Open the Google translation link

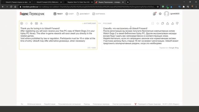click(x=172, y=48)
